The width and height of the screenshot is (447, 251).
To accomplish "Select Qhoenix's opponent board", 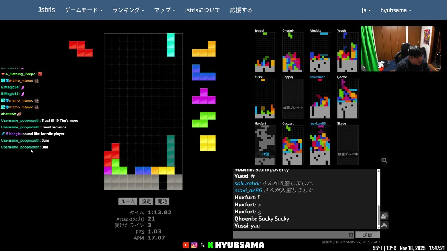I will coord(293,52).
